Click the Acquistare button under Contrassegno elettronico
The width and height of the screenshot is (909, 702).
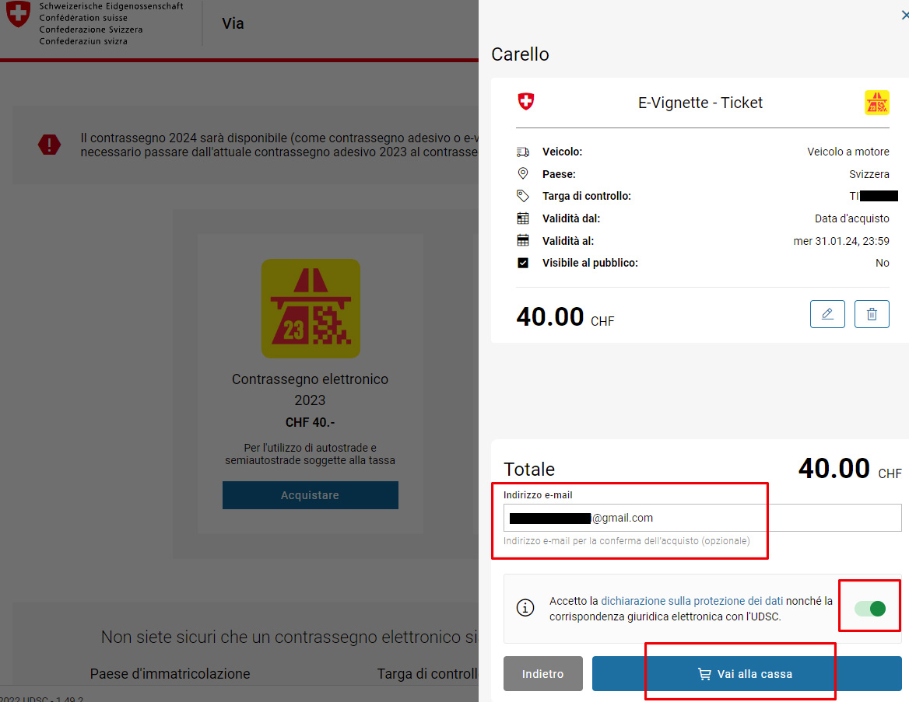tap(311, 495)
